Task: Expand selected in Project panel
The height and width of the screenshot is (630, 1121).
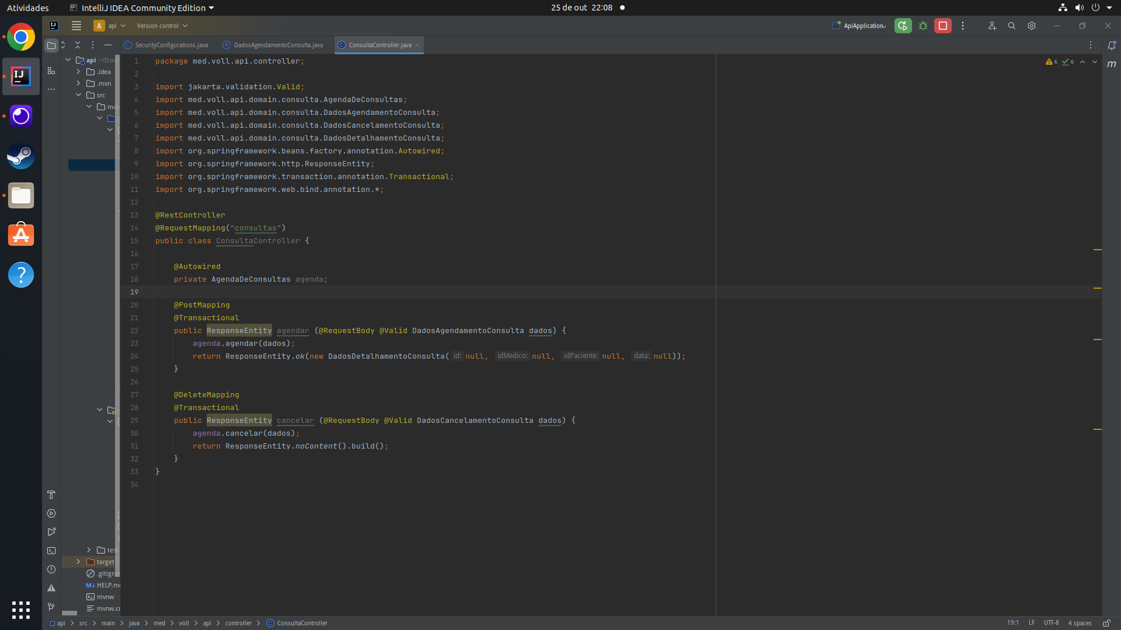Action: [63, 45]
